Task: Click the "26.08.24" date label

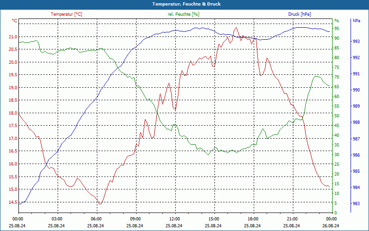Action: [x=331, y=226]
